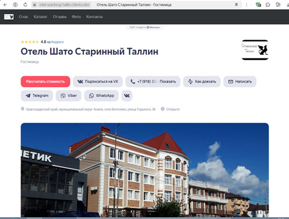Click the location pin beside address
The height and width of the screenshot is (219, 289).
[22, 109]
